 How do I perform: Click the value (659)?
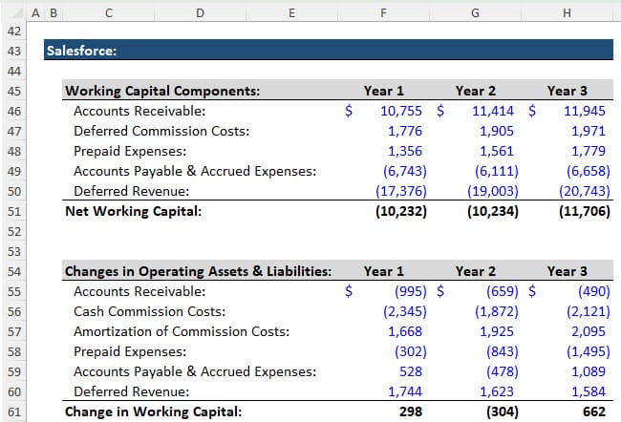point(503,292)
